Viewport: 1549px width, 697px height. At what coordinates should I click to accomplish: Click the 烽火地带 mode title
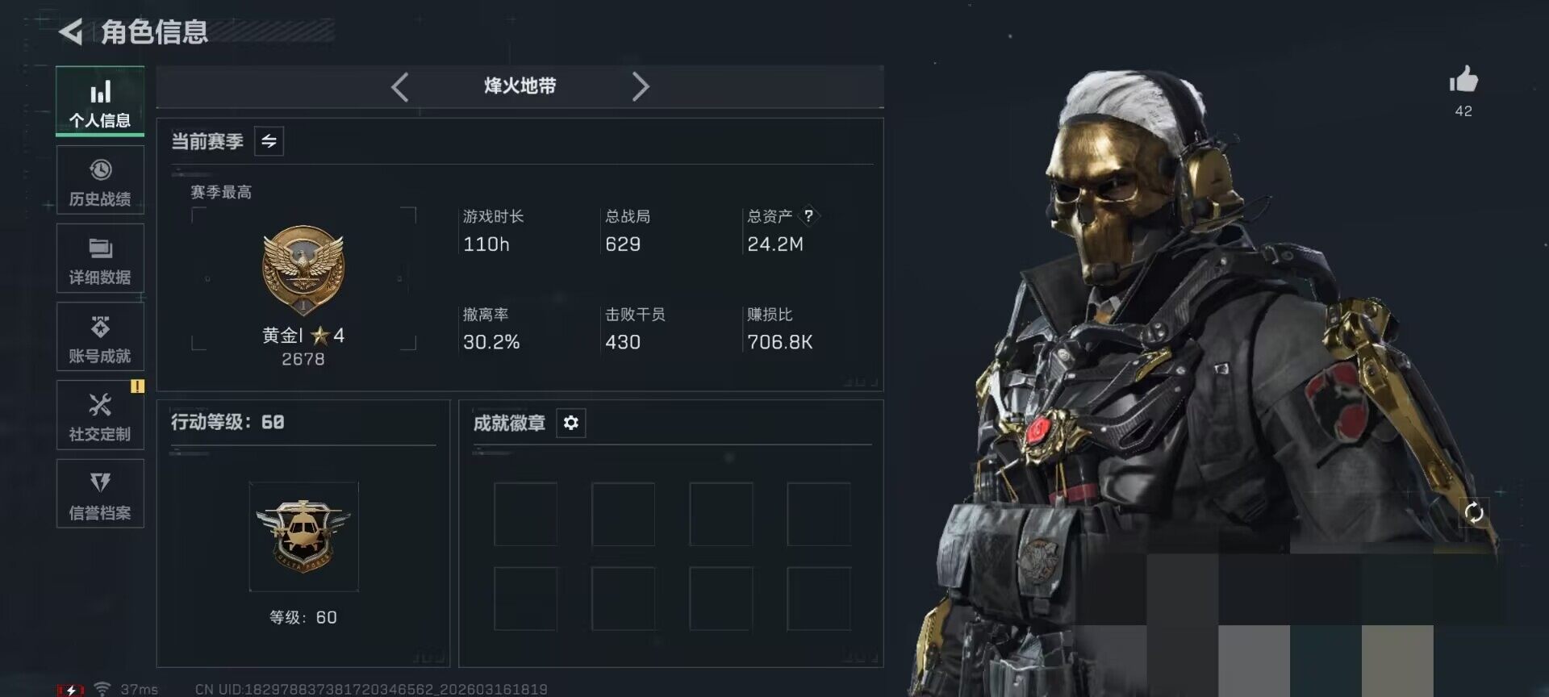point(520,86)
